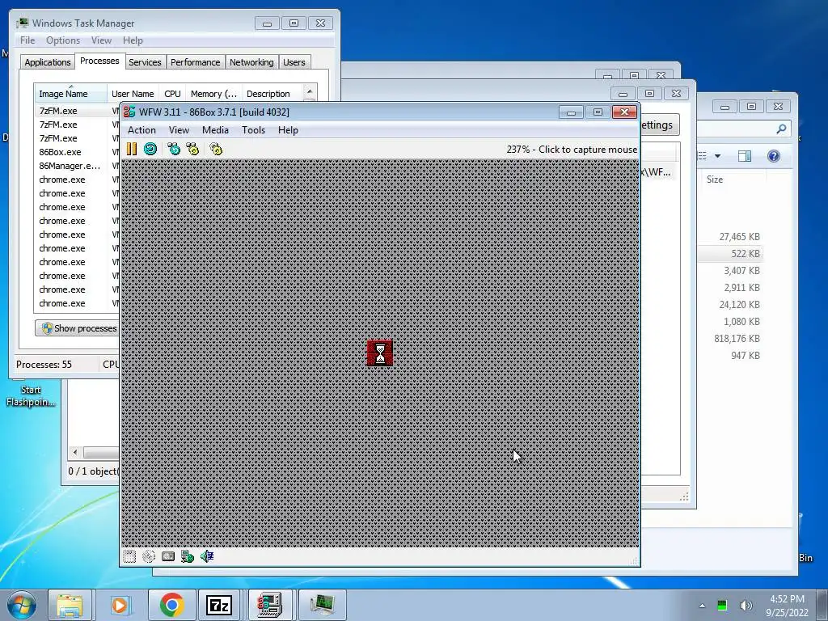This screenshot has width=828, height=621.
Task: Click the search magnifier in Explorer window
Action: pos(781,129)
